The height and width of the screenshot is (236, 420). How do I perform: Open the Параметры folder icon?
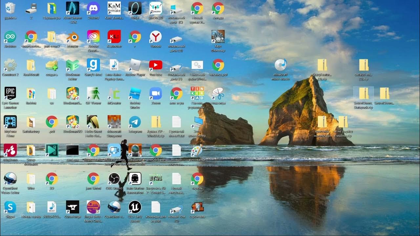52,8
